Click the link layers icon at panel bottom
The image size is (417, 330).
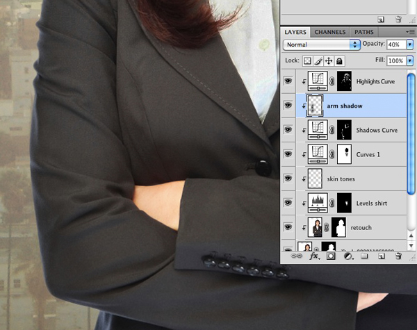pos(297,256)
